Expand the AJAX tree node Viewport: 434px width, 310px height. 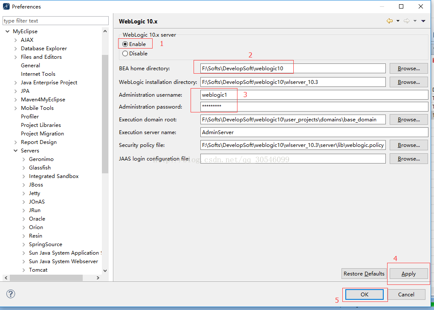[x=15, y=40]
